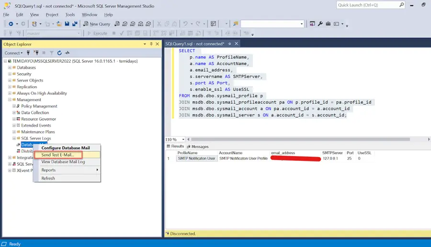431x247 pixels.
Task: Click Disconnect plug icon in Object Explorer
Action: point(36,53)
